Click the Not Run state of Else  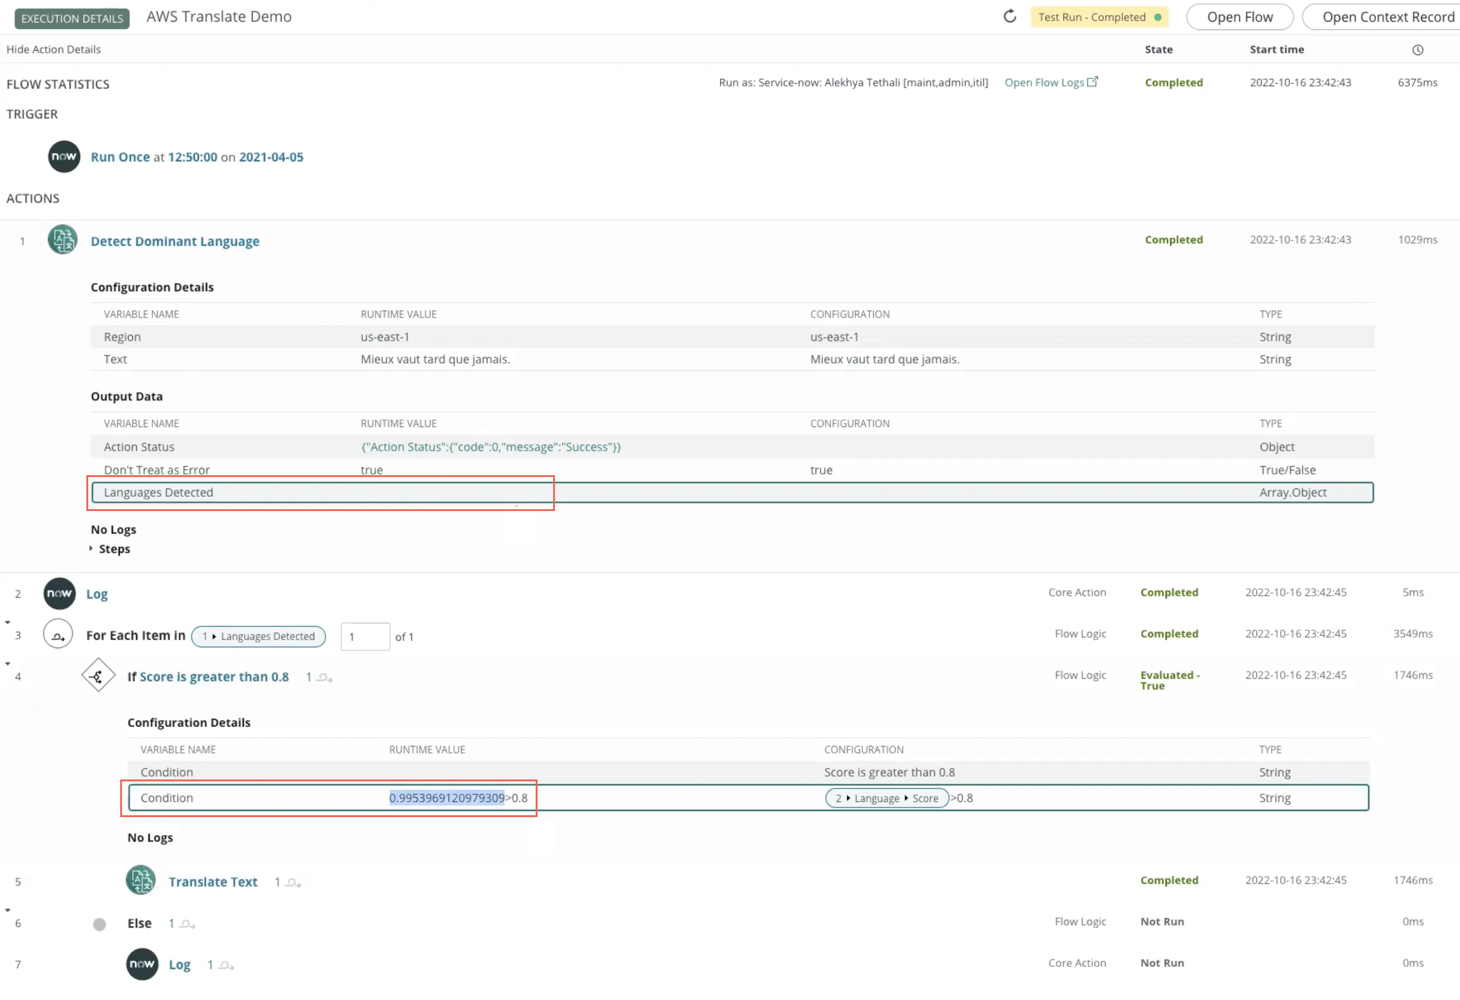coord(1162,922)
